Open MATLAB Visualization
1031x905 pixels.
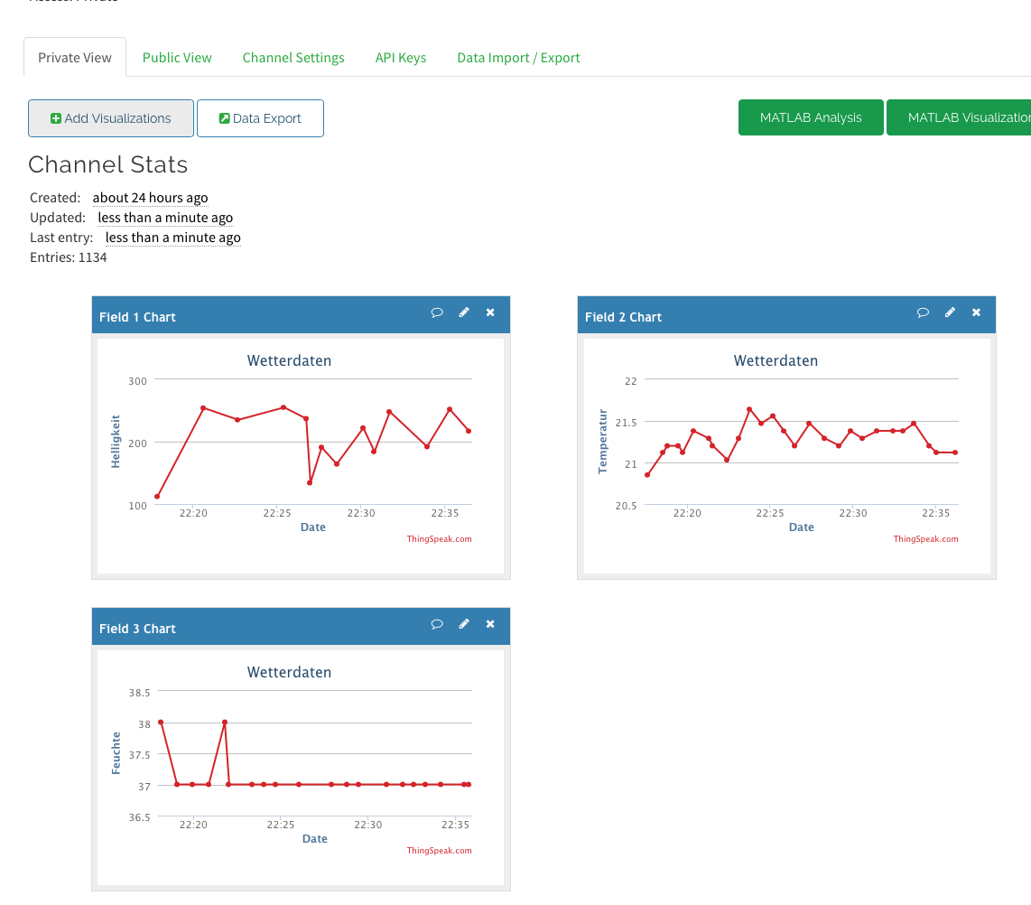click(960, 117)
